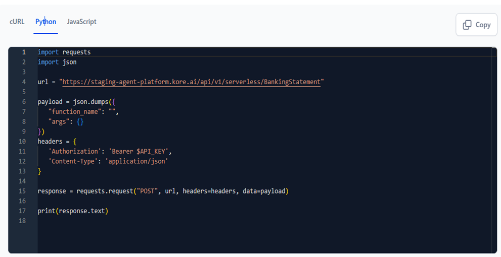This screenshot has height=257, width=501.
Task: Switch to the cURL tab
Action: click(17, 22)
